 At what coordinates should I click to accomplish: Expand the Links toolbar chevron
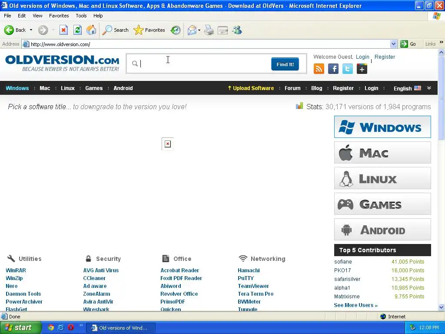442,42
